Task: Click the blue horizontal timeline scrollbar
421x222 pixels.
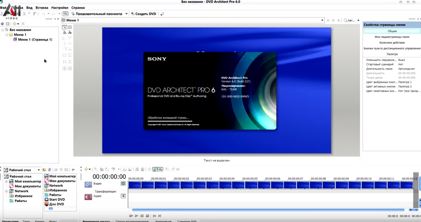Action: (268, 210)
